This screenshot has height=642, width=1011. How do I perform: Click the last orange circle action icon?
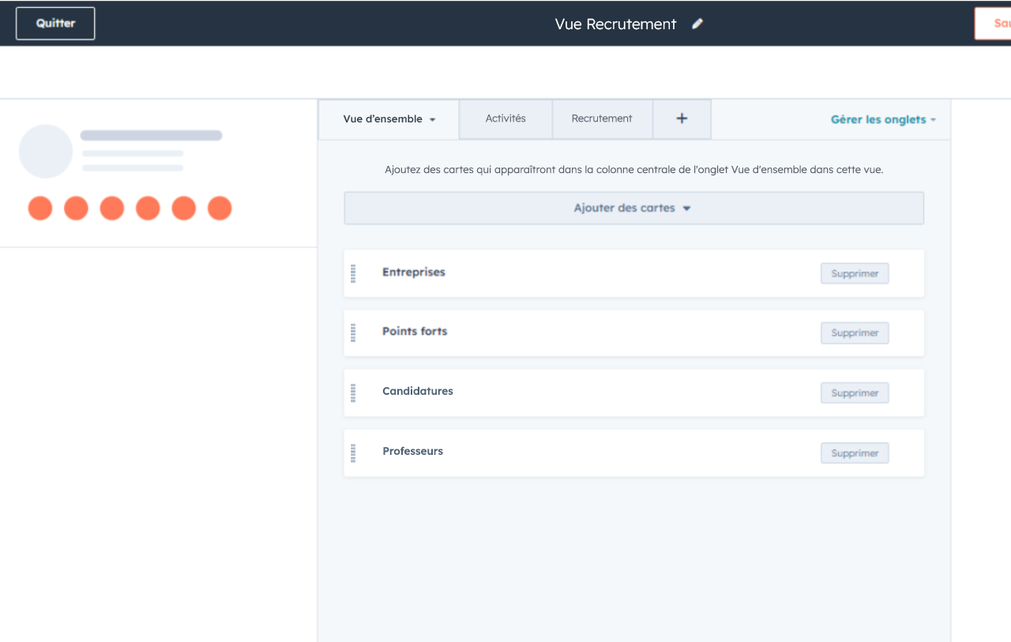pyautogui.click(x=220, y=208)
